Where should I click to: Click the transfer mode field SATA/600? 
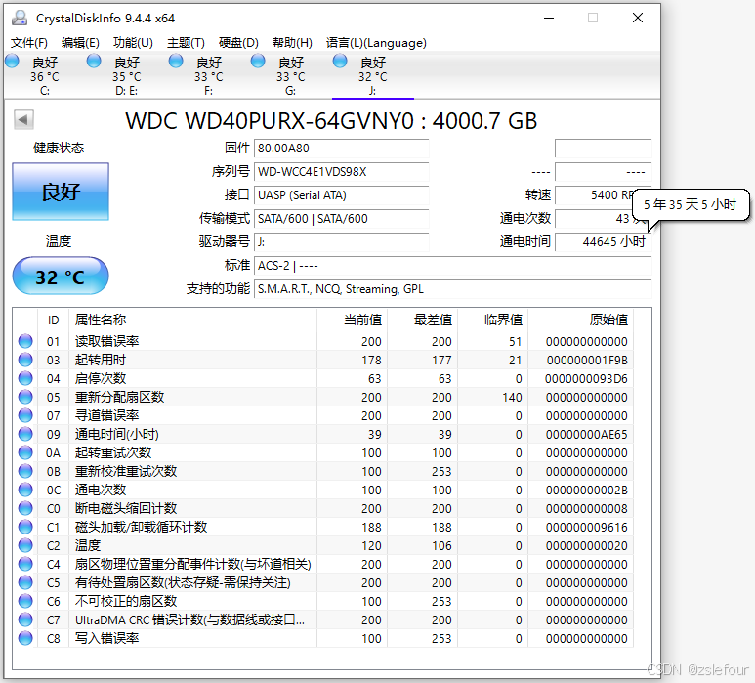click(342, 219)
